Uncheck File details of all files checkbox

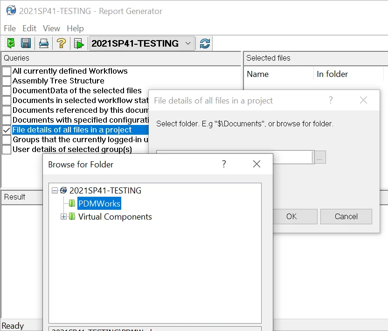coord(7,130)
